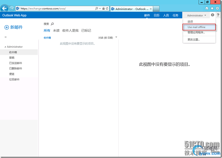Screen dimensions: 222x158
Task: Filter messages by 已标记
Action: coord(86,31)
